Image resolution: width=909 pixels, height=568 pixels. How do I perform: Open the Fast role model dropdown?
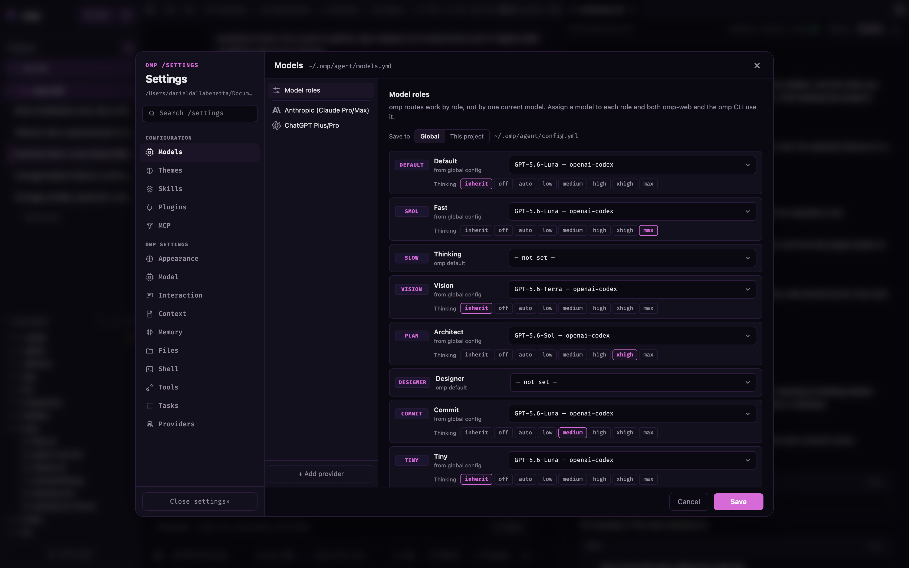(632, 212)
